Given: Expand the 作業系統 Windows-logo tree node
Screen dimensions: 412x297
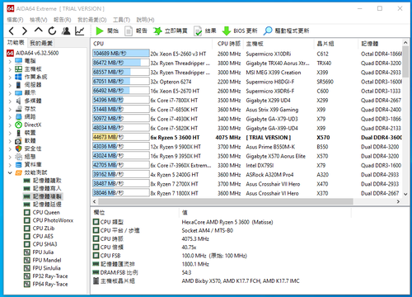Looking at the screenshot, I should tap(10, 77).
